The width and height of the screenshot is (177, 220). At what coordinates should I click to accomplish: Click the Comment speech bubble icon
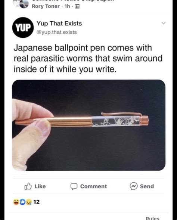pos(74,186)
